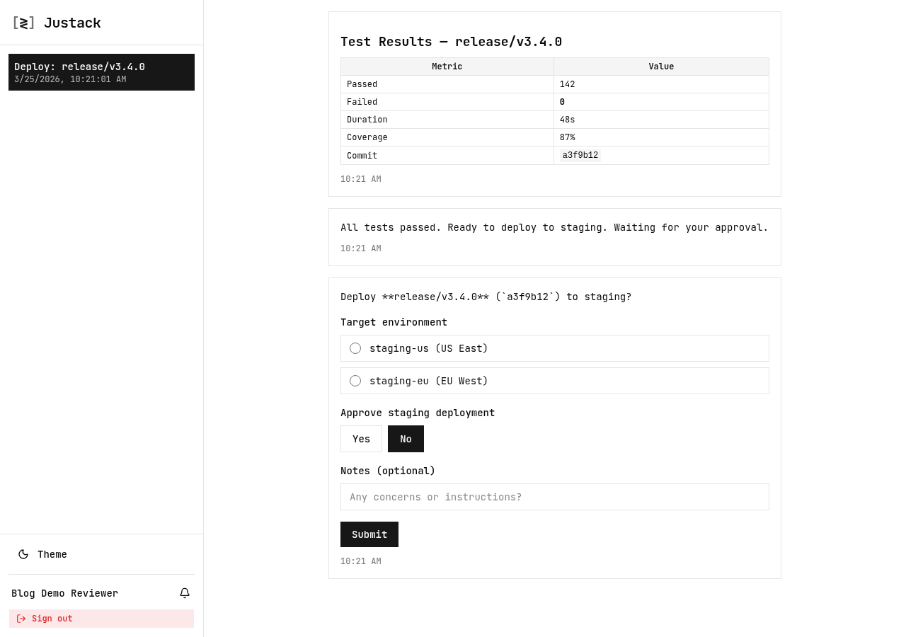Open Deploy: release/v3.4.0 conversation
Image resolution: width=906 pixels, height=637 pixels.
[x=101, y=72]
